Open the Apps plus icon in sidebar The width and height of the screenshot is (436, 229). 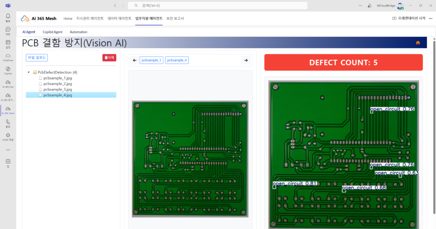pos(8,161)
